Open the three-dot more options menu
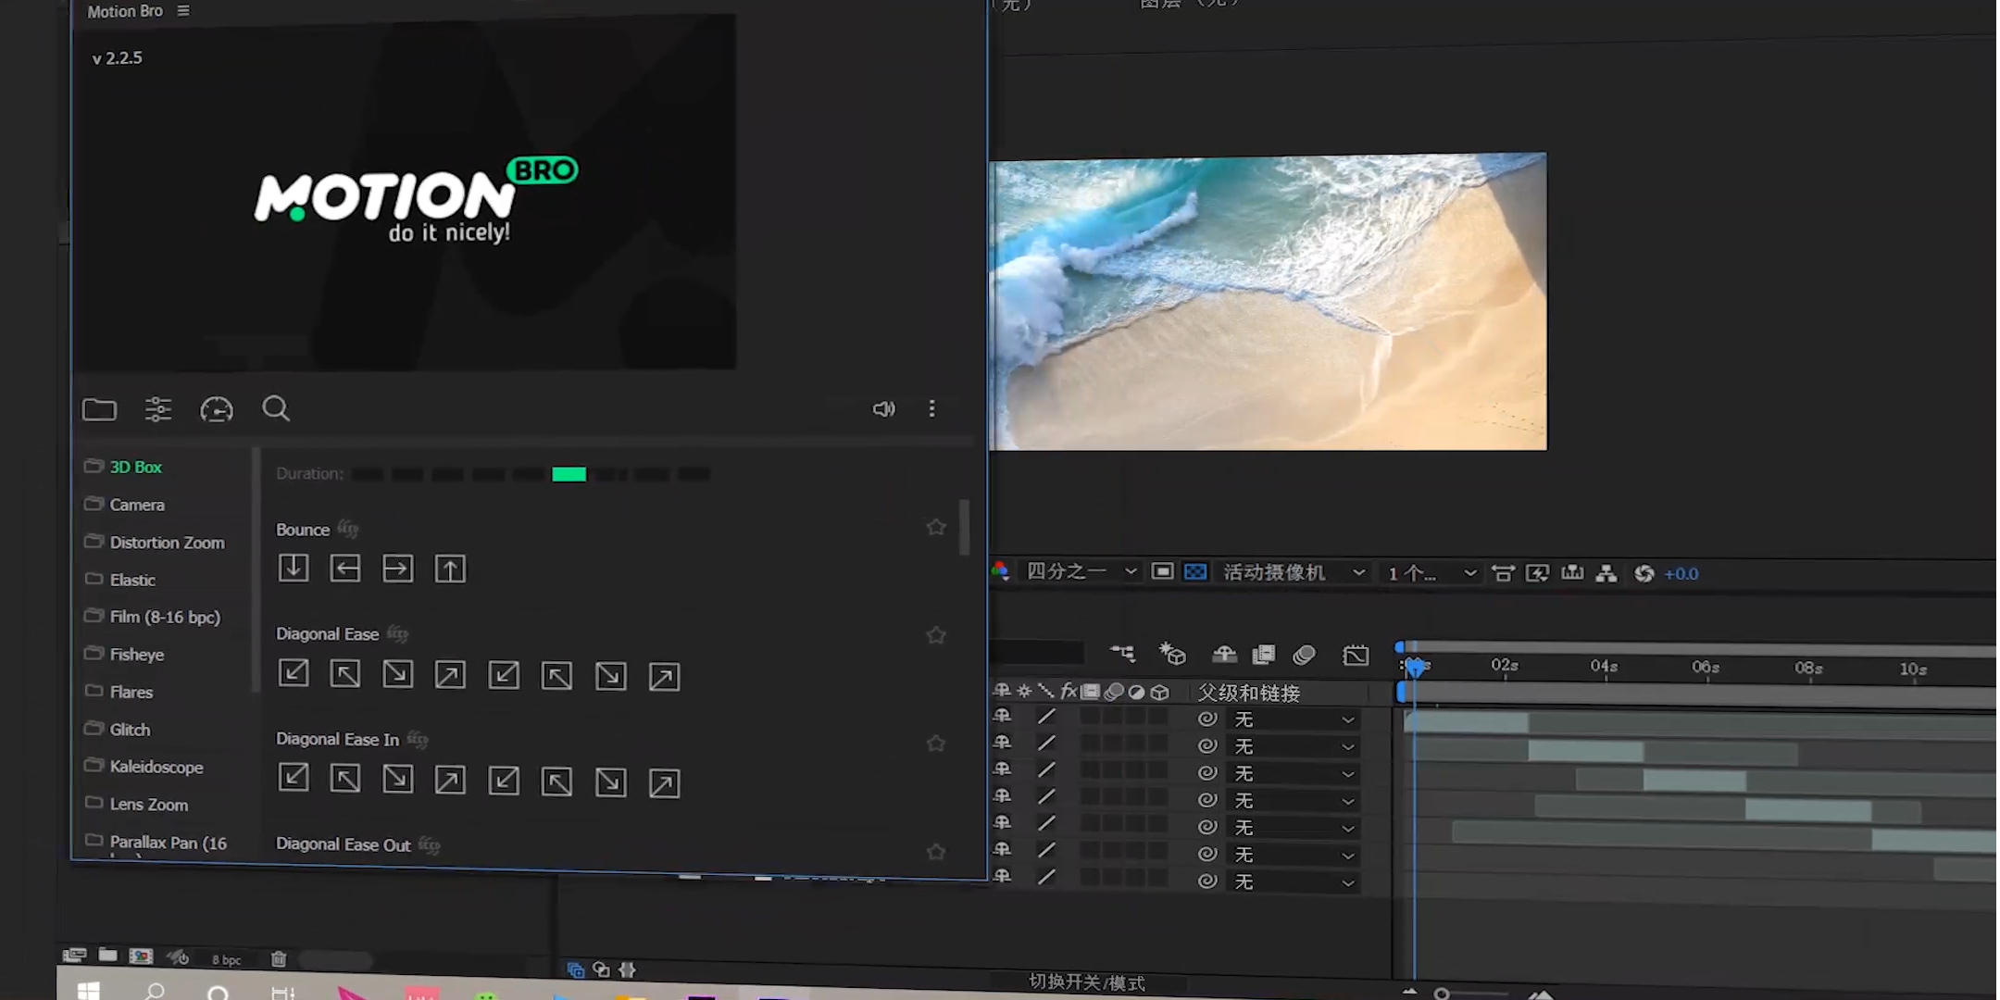Image resolution: width=2000 pixels, height=1000 pixels. point(931,408)
